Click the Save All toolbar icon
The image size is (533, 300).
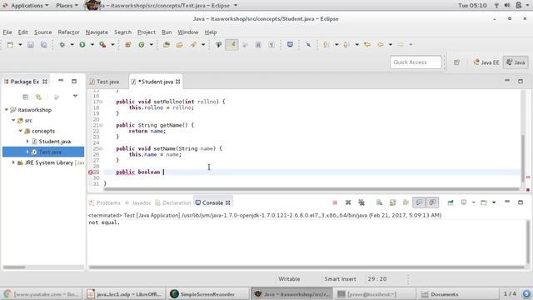44,44
